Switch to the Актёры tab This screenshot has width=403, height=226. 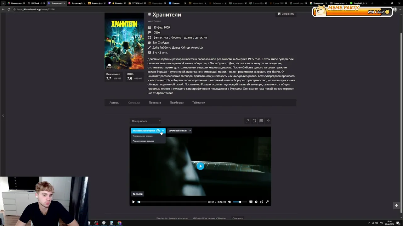coord(114,103)
